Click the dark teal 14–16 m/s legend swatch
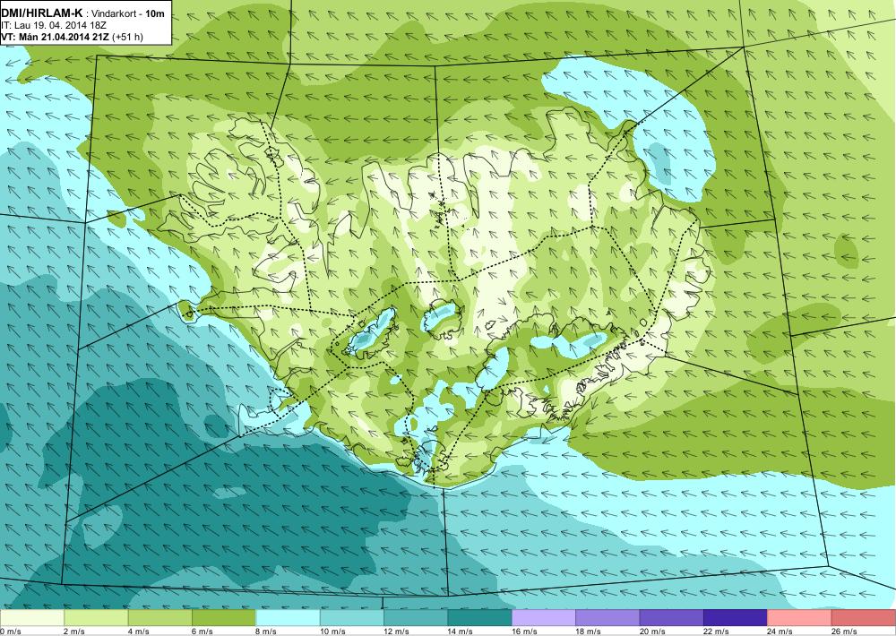896x636 pixels. click(480, 618)
